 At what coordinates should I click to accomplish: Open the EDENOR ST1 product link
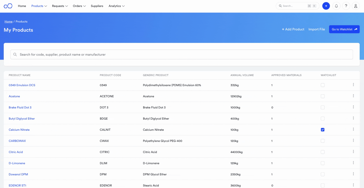coord(17,185)
